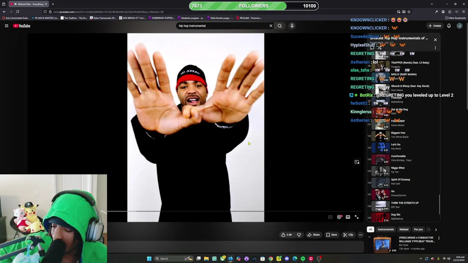Switch player to theater mode
The width and height of the screenshot is (468, 263).
click(x=348, y=217)
